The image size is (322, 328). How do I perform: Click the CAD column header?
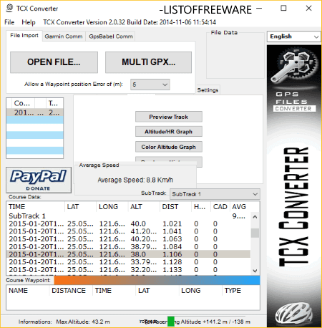(x=220, y=207)
